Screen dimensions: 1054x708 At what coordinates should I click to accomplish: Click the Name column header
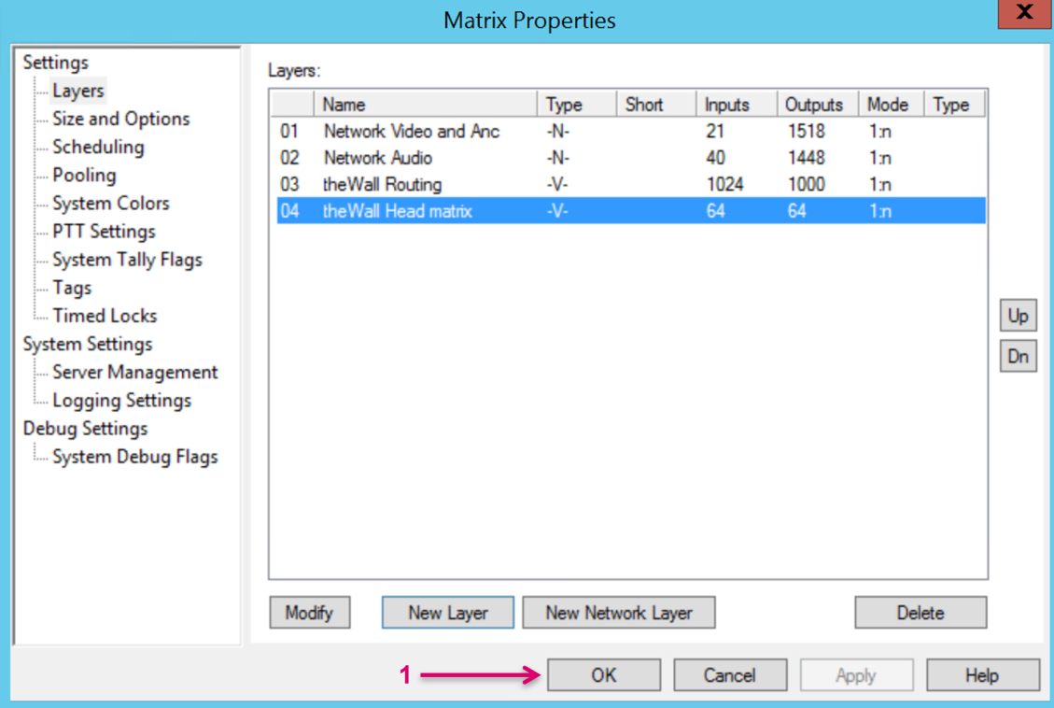425,105
